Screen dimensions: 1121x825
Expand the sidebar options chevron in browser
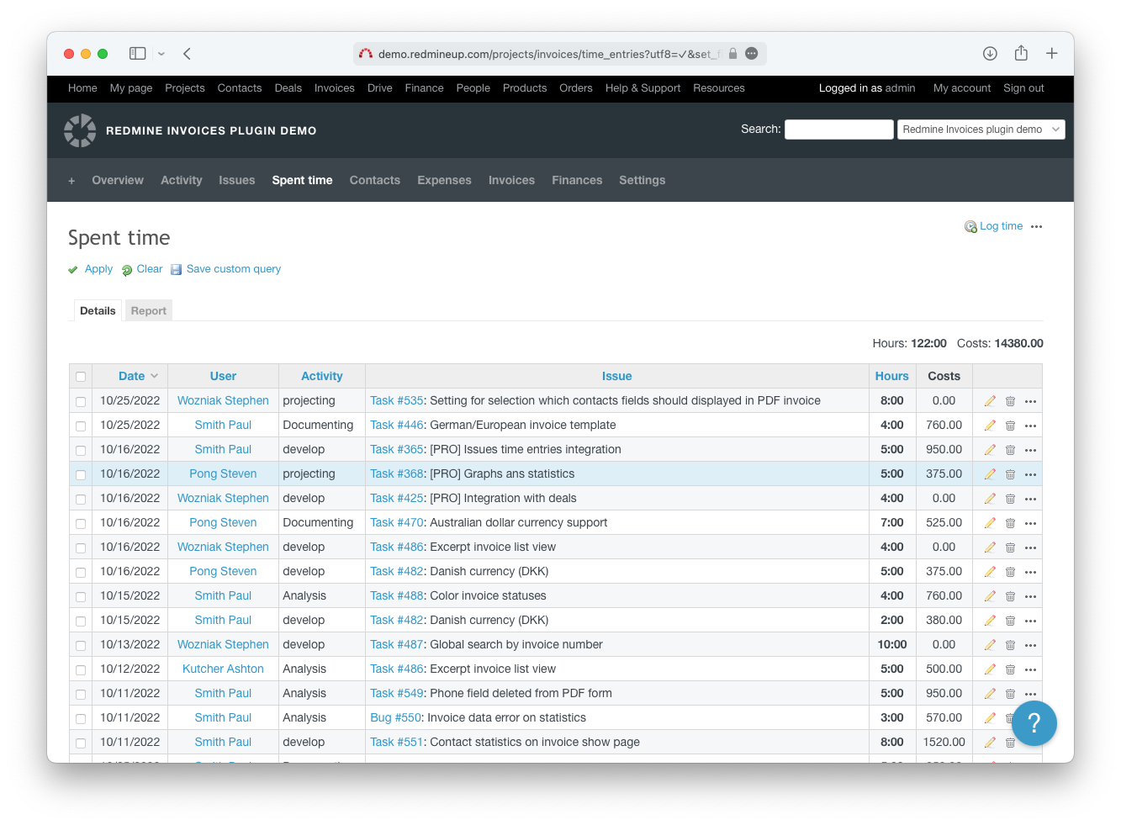pos(161,54)
